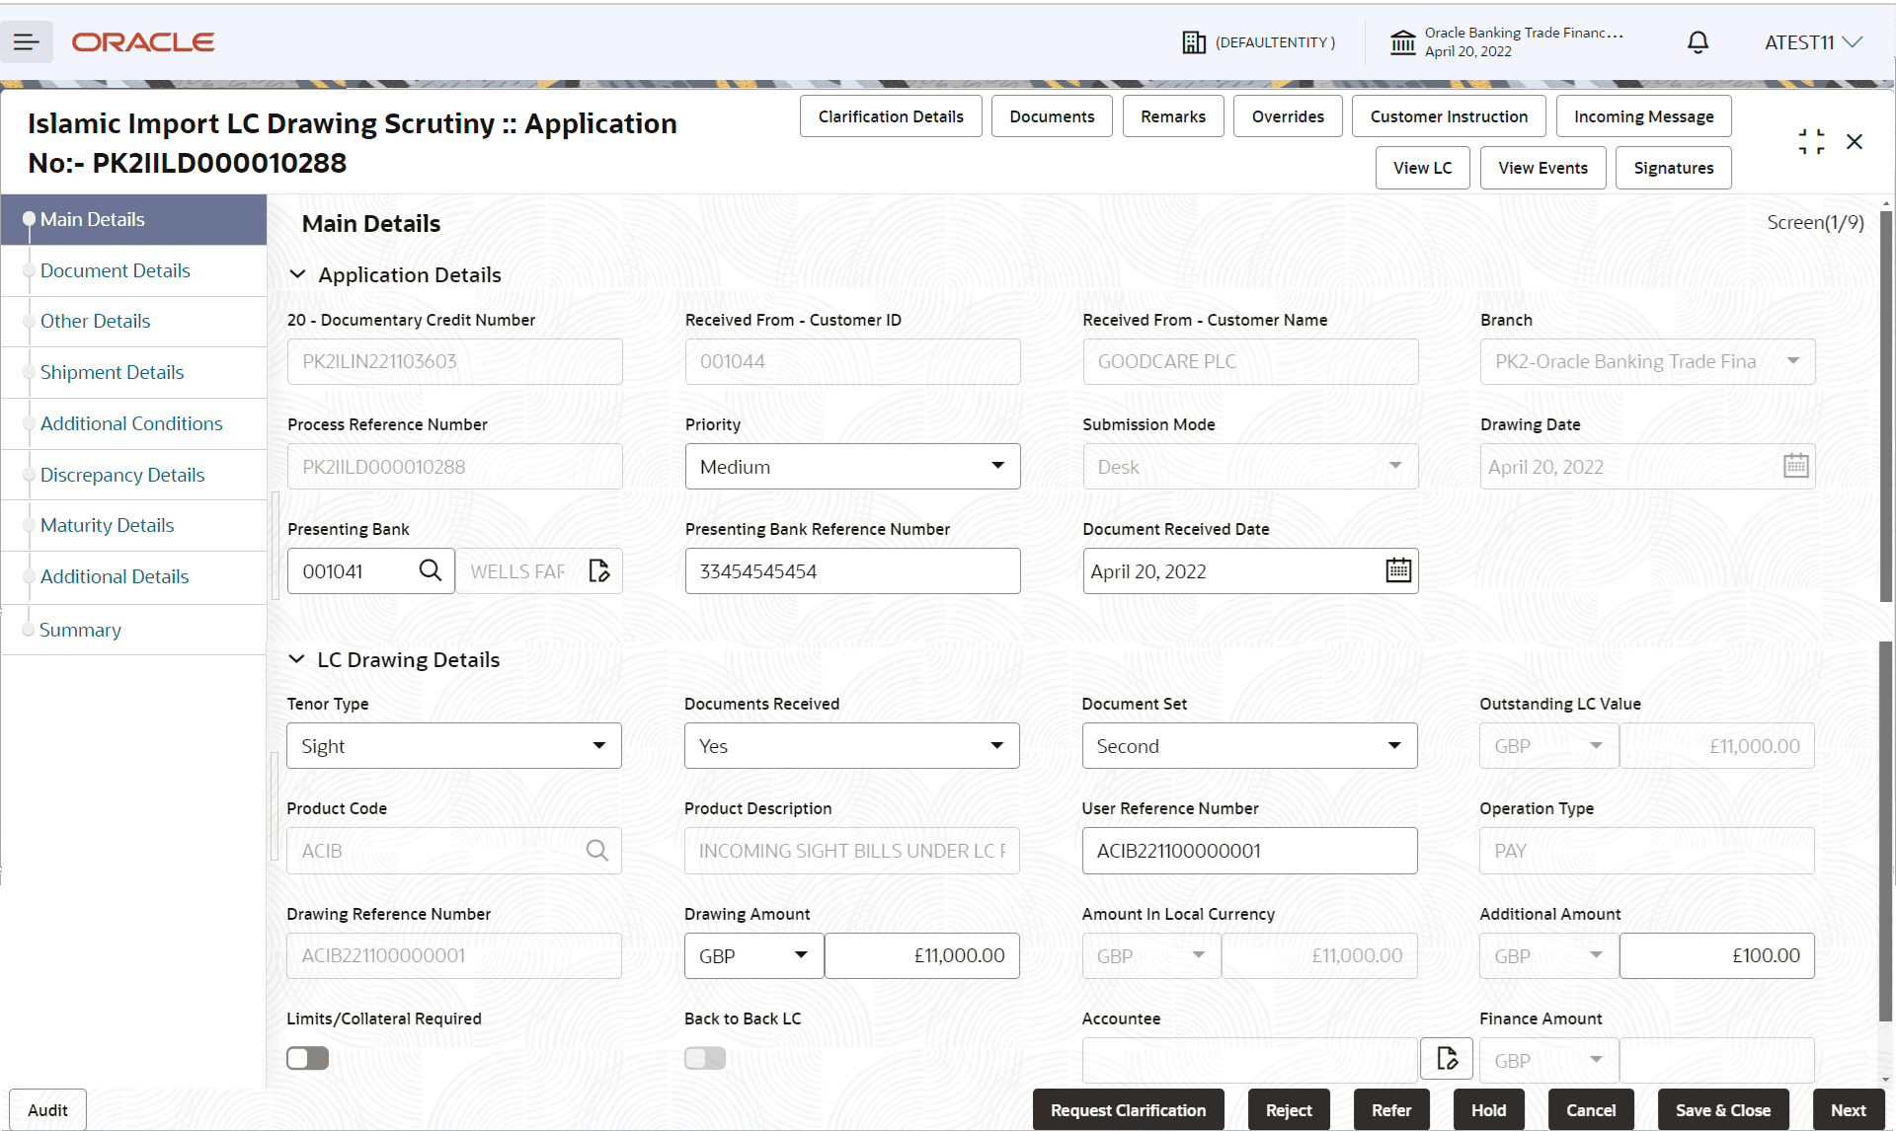Enable the Back to Back LC toggle
This screenshot has width=1896, height=1131.
(704, 1057)
